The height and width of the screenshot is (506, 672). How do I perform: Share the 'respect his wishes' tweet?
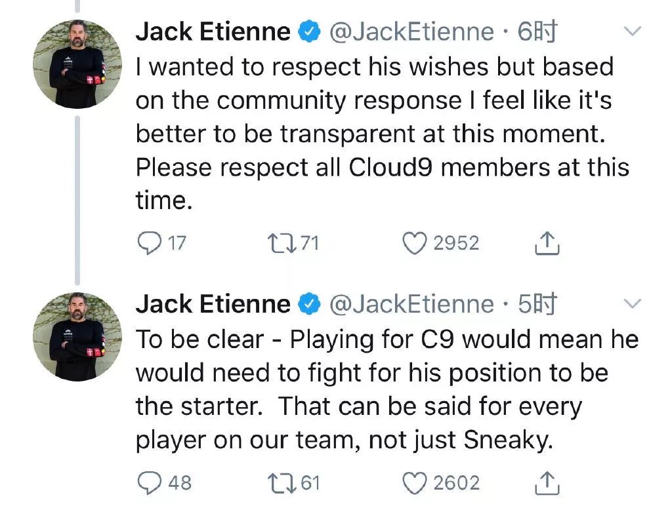click(x=547, y=244)
